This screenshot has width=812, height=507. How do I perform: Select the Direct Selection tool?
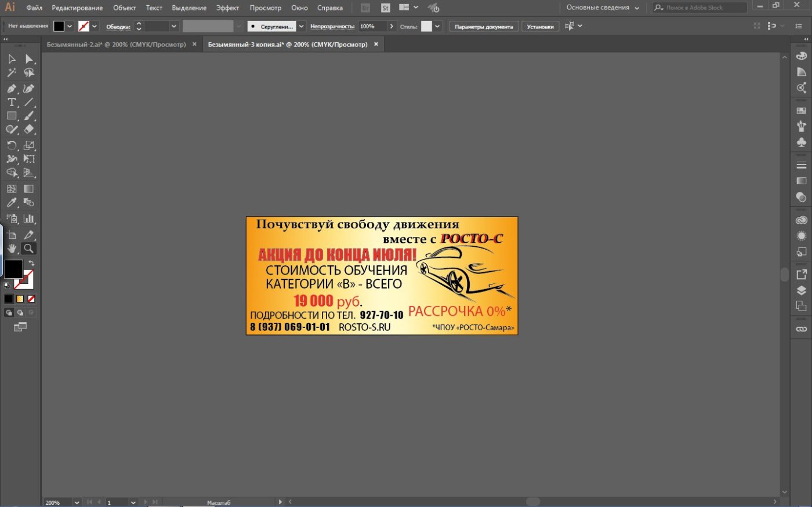[x=29, y=59]
